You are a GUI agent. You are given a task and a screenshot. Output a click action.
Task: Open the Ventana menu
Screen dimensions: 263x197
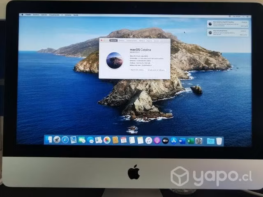point(68,15)
